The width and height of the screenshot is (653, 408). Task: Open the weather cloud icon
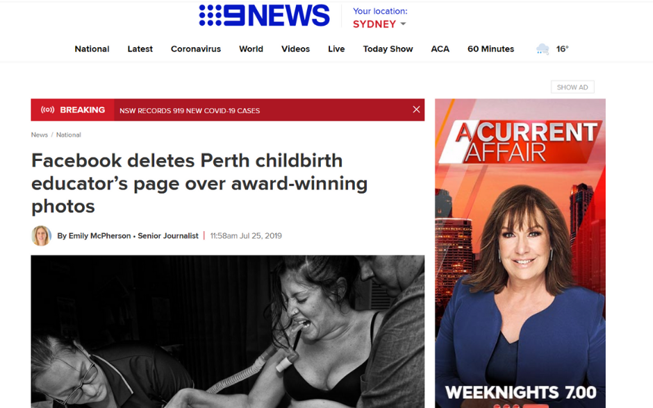coord(543,49)
